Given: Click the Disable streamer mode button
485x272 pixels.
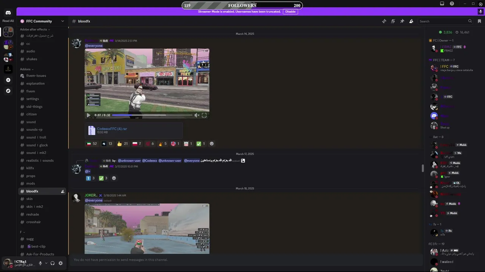Looking at the screenshot, I should pyautogui.click(x=290, y=12).
